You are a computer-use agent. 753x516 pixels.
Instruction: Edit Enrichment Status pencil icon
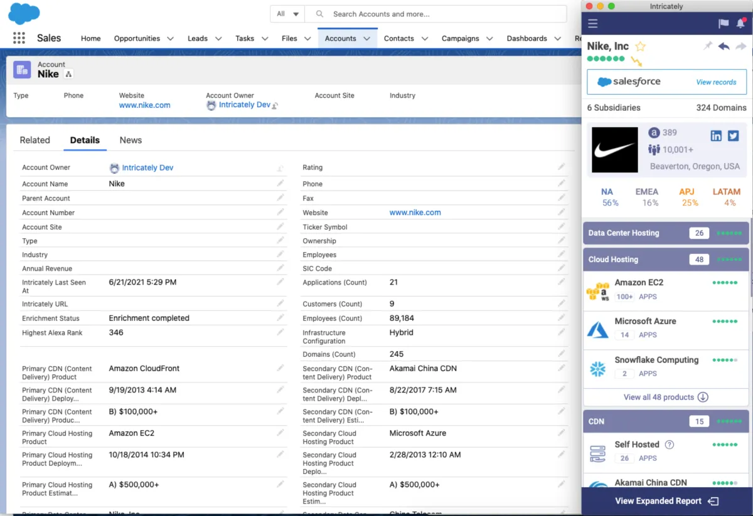[280, 318]
